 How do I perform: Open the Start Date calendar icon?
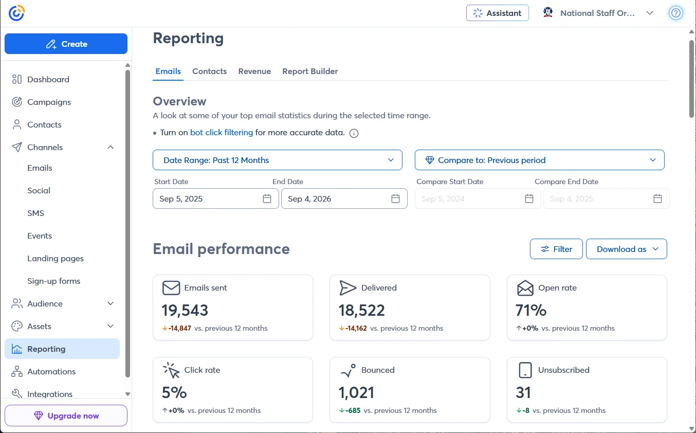click(x=267, y=199)
